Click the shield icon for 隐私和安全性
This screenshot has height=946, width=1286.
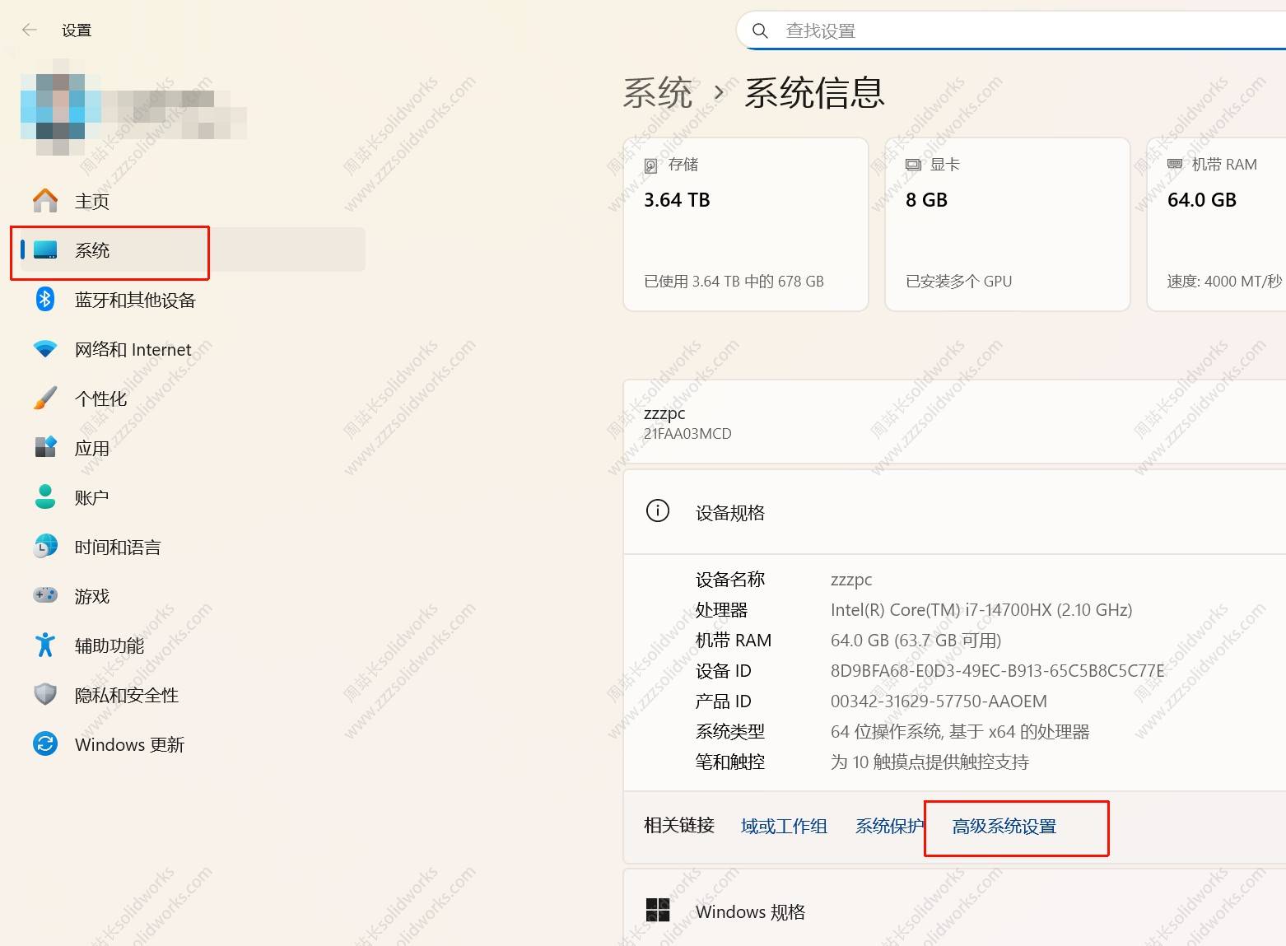click(x=45, y=695)
